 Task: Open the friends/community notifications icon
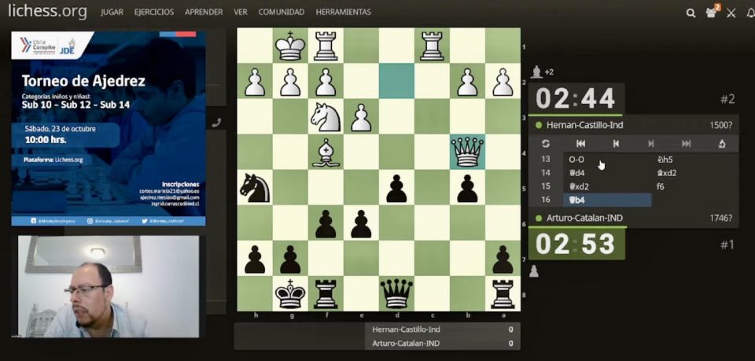pyautogui.click(x=711, y=13)
